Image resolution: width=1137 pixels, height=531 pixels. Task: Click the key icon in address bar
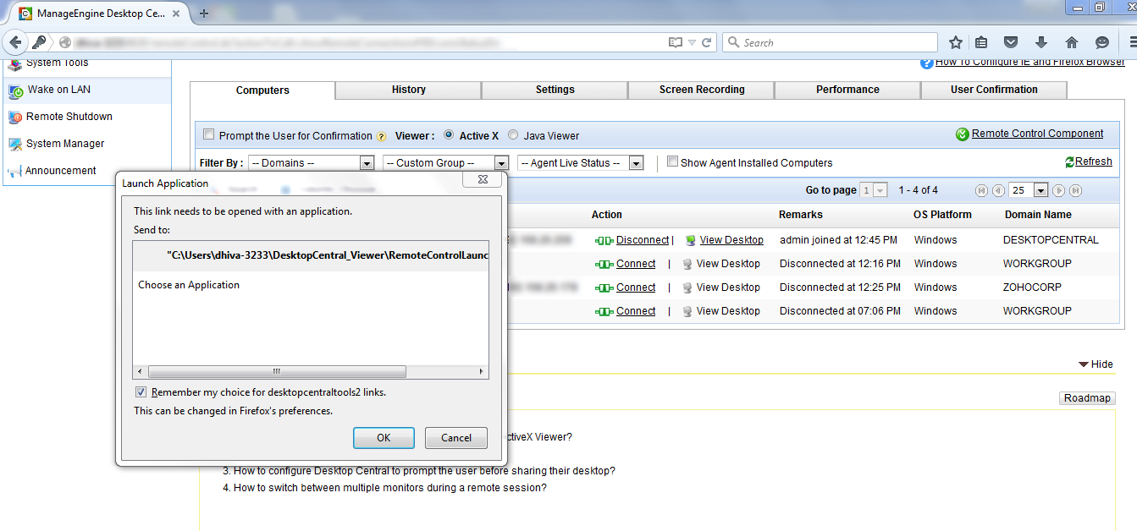tap(39, 42)
